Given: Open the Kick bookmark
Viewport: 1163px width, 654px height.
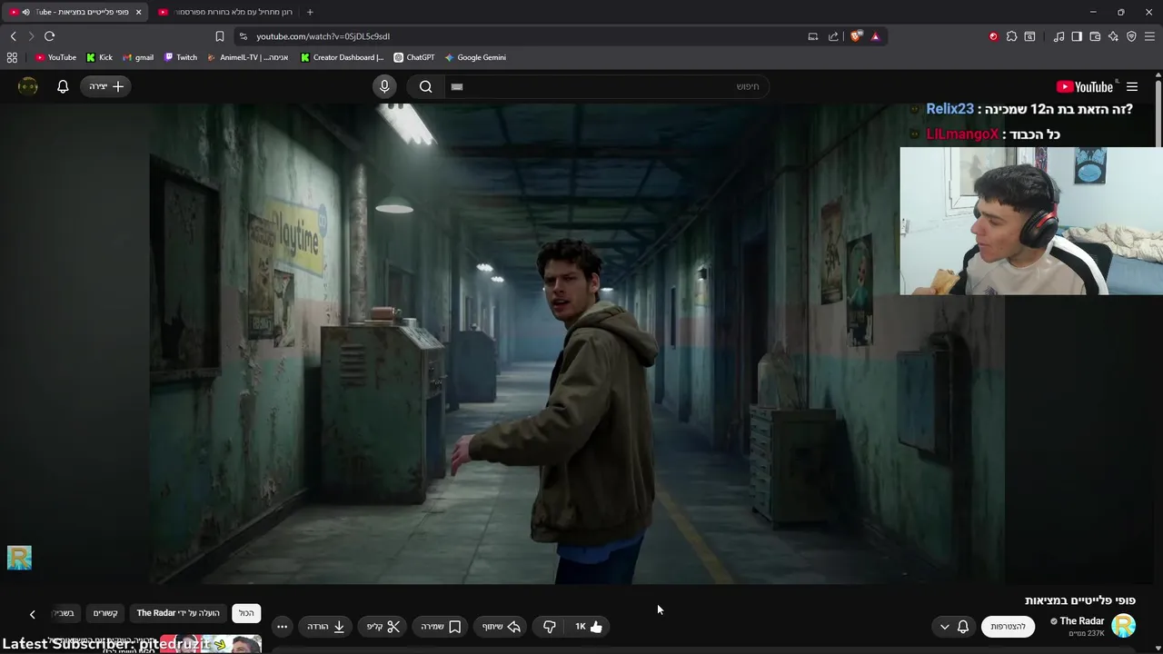Looking at the screenshot, I should (x=99, y=57).
